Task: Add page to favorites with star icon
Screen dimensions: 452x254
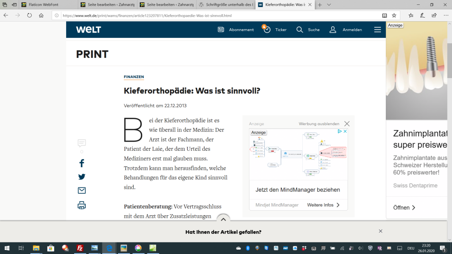Action: [394, 15]
